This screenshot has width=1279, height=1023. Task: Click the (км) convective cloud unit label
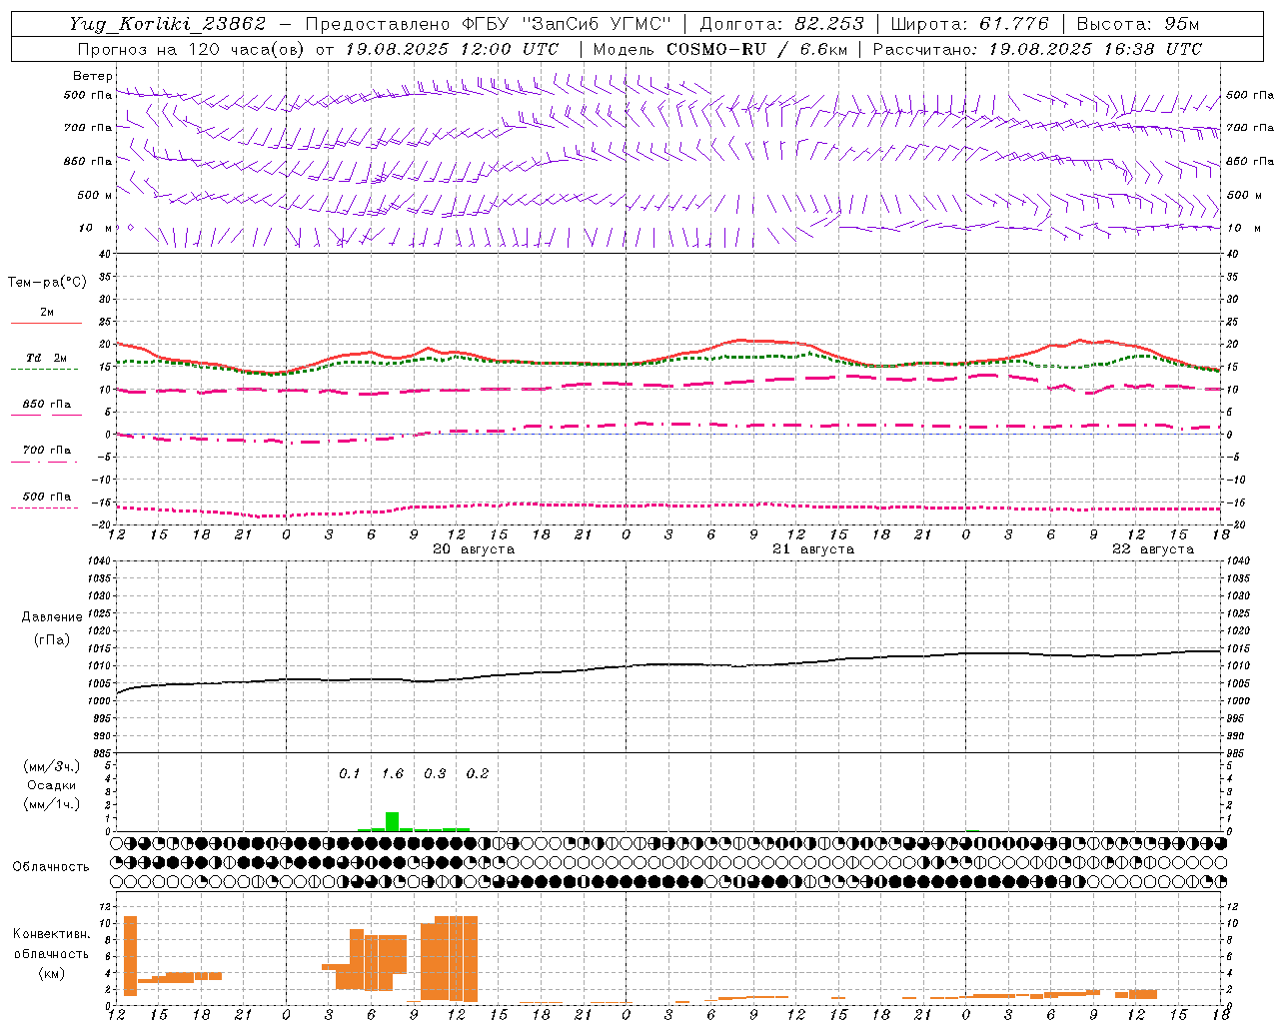(x=52, y=973)
